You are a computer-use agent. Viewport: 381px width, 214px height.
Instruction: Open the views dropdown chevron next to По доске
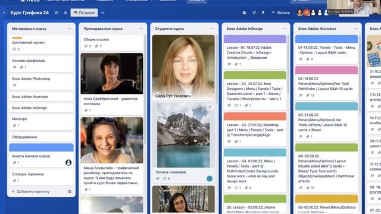pyautogui.click(x=103, y=12)
